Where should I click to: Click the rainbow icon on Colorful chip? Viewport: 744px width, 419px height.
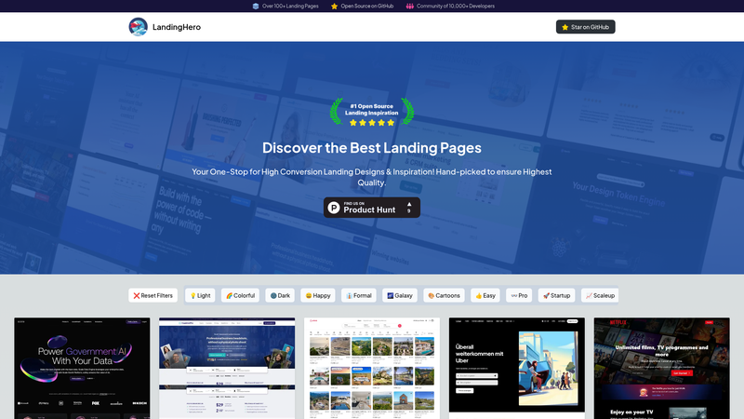[x=229, y=295]
